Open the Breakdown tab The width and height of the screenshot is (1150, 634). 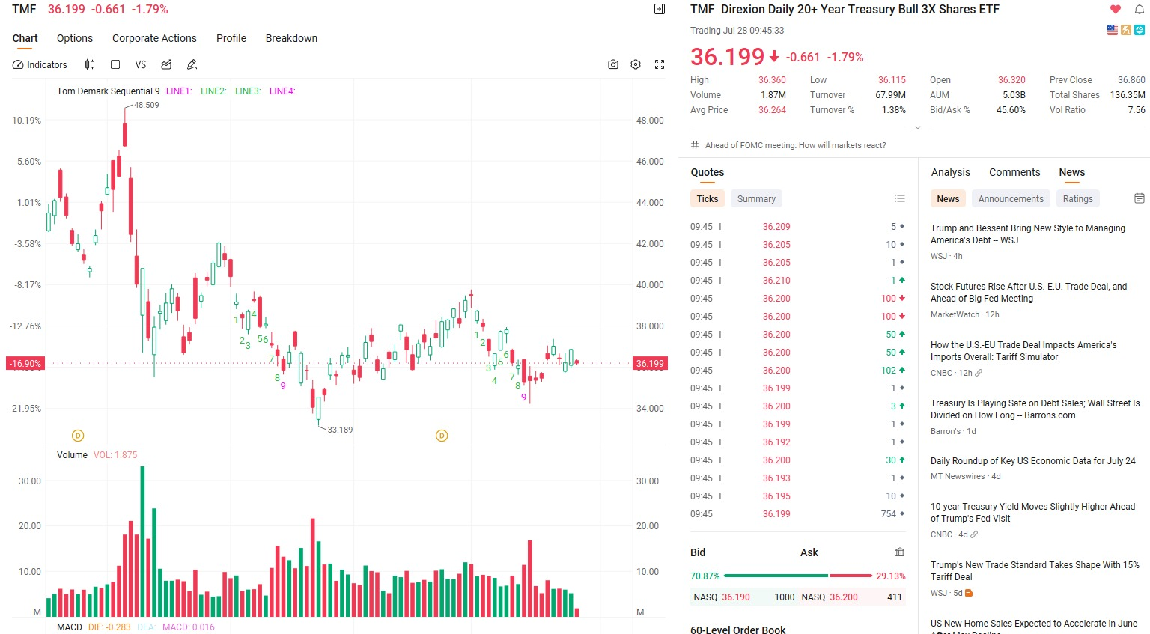[x=291, y=38]
